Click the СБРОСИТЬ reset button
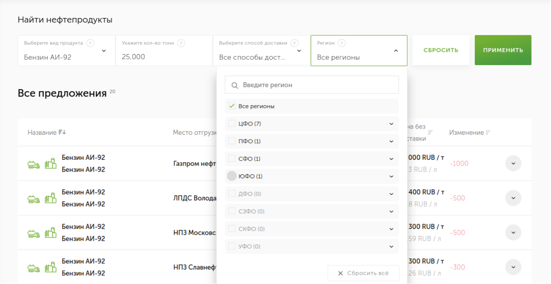Screen dimensions: 551x284 (x=441, y=50)
